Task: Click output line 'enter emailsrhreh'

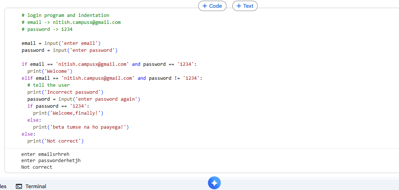Action: point(45,154)
